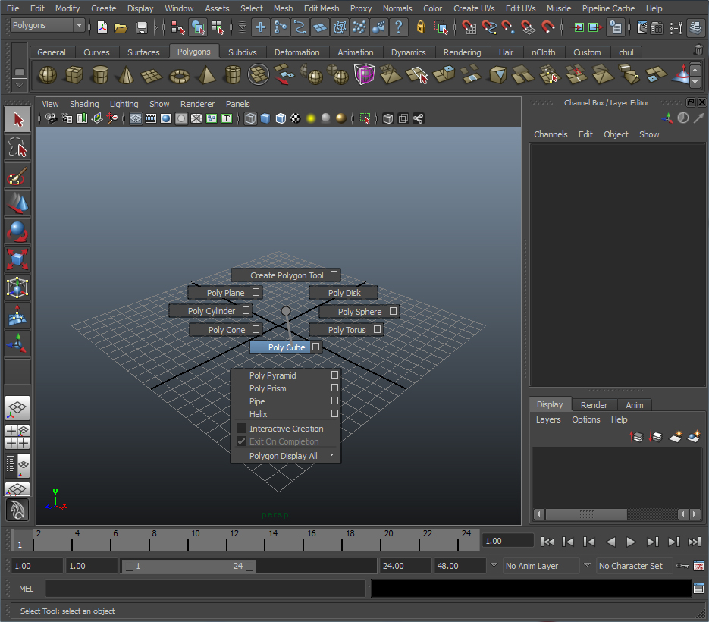The image size is (709, 622).
Task: Select the Paint Selection tool in toolbox
Action: [17, 177]
